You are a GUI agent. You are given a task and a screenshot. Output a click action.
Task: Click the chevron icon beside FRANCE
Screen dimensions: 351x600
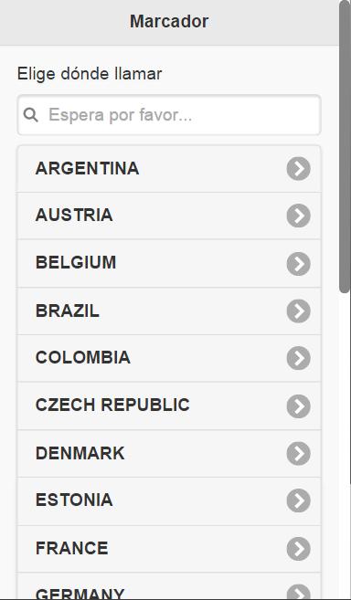click(x=298, y=549)
